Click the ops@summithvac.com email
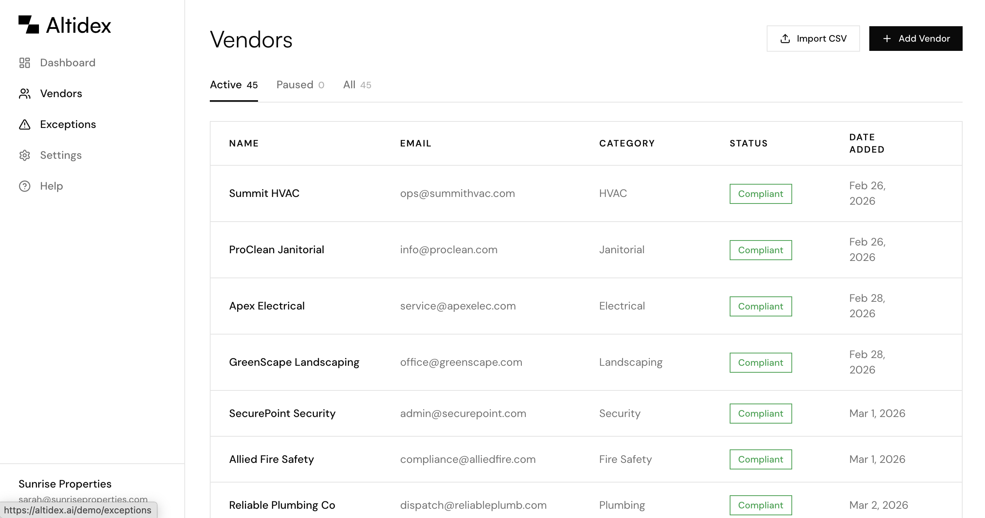Screen dimensions: 985x518 click(x=457, y=193)
